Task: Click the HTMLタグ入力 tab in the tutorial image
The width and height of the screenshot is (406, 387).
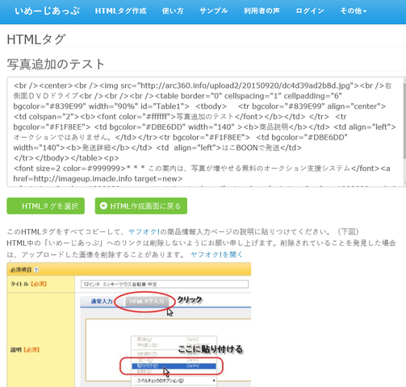Action: (147, 302)
